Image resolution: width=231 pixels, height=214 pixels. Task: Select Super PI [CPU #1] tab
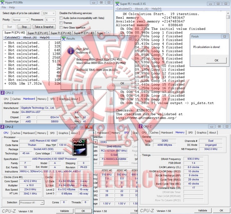pyautogui.click(x=38, y=33)
